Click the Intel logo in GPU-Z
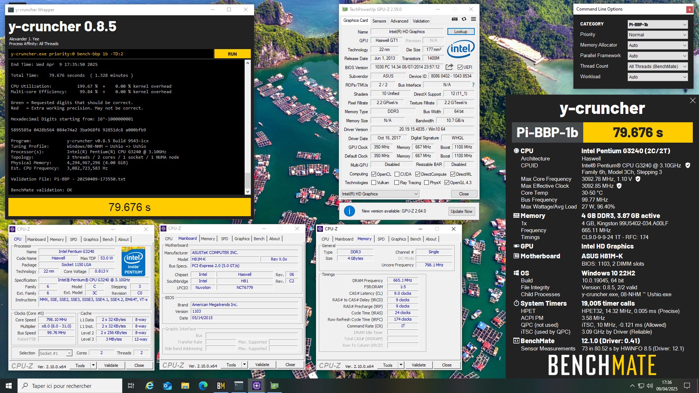The image size is (699, 393). [461, 49]
